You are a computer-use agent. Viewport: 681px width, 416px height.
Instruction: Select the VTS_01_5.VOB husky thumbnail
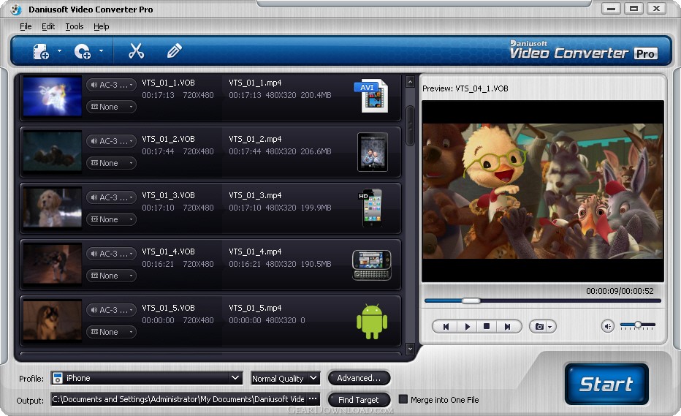(52, 320)
